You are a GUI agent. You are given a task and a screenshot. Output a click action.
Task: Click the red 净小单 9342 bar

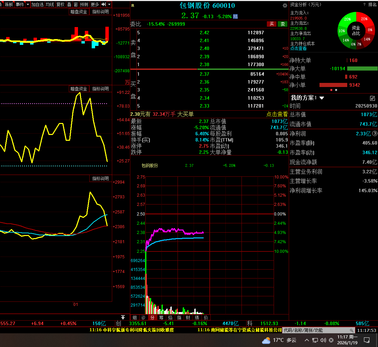333,85
